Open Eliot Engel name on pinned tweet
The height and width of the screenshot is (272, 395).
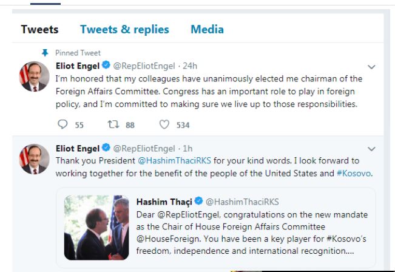pyautogui.click(x=77, y=66)
